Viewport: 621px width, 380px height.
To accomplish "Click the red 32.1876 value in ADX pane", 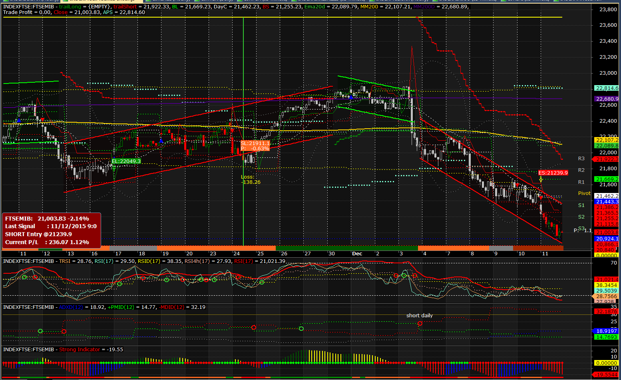I will pos(607,311).
